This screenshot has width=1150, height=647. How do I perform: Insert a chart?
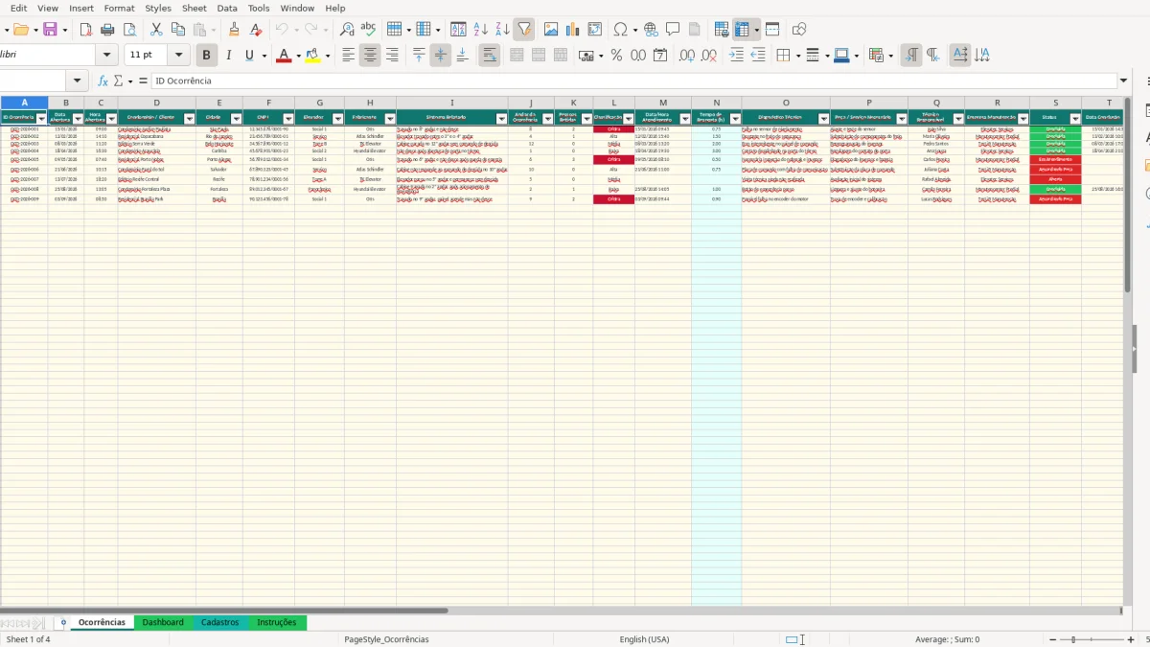(573, 30)
